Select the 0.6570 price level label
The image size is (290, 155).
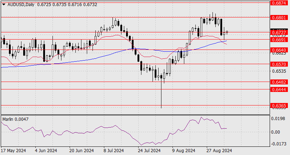[279, 64]
